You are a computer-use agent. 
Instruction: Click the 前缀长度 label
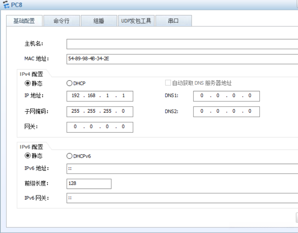click(37, 183)
